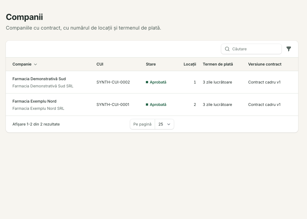Click the Afișare 1-2 din 2 rezultate text
The height and width of the screenshot is (219, 307).
pyautogui.click(x=36, y=124)
